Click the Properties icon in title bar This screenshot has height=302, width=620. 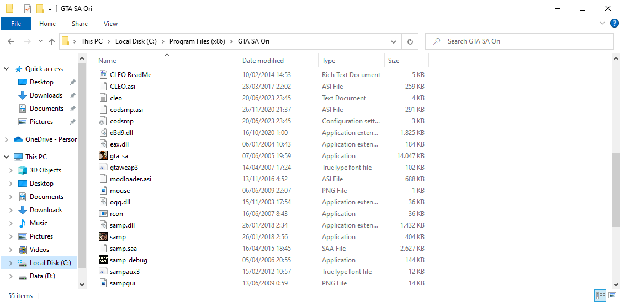pyautogui.click(x=27, y=9)
